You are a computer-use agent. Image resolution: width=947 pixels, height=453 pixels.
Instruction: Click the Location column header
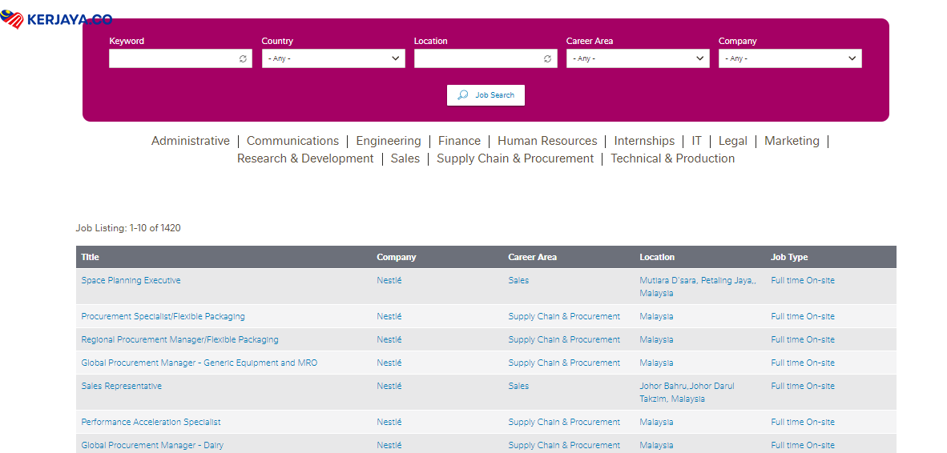click(657, 257)
